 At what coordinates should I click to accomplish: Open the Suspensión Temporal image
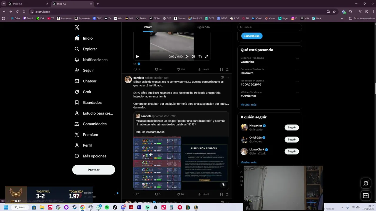(205, 164)
